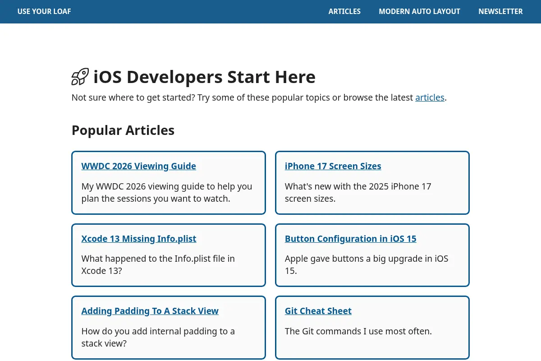The image size is (541, 361).
Task: Open Adding Padding To A Stack View
Action: 150,311
